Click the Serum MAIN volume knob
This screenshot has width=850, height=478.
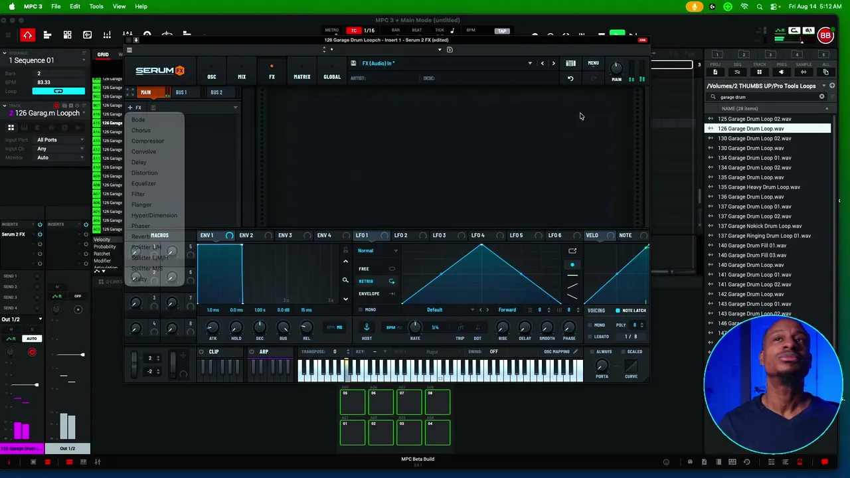click(616, 68)
